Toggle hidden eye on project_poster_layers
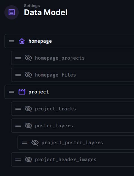The width and height of the screenshot is (134, 176). 35,143
